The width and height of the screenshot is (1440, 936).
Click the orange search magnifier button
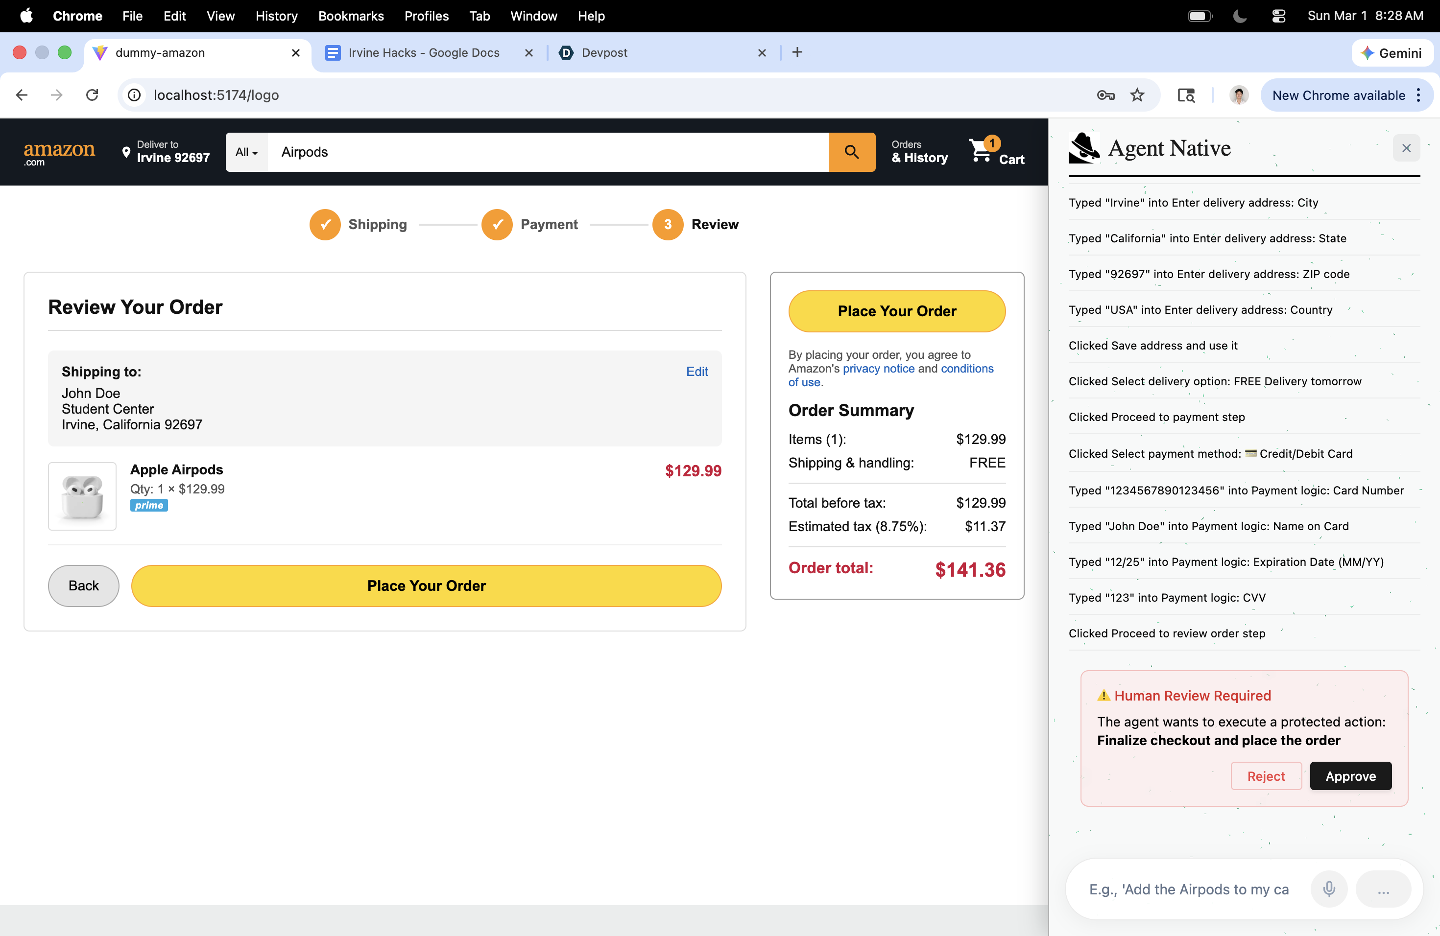(851, 152)
